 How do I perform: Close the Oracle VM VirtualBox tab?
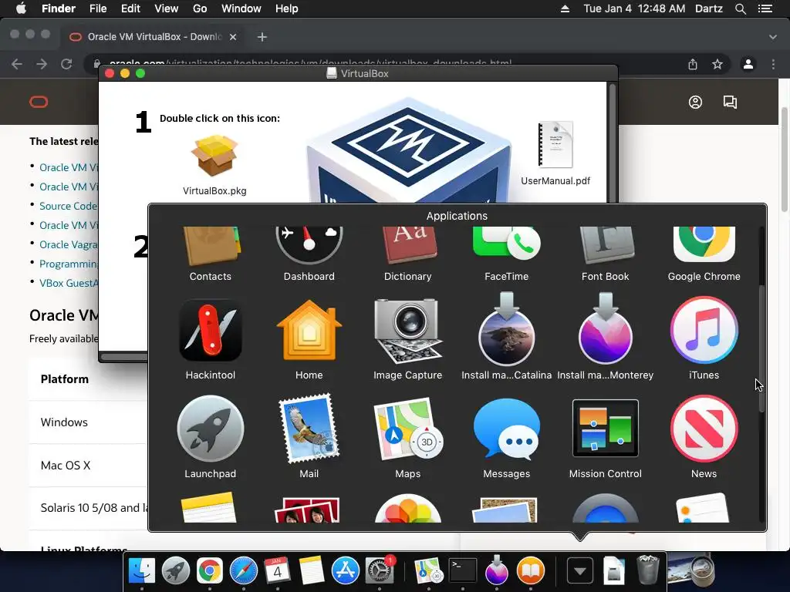pos(233,37)
